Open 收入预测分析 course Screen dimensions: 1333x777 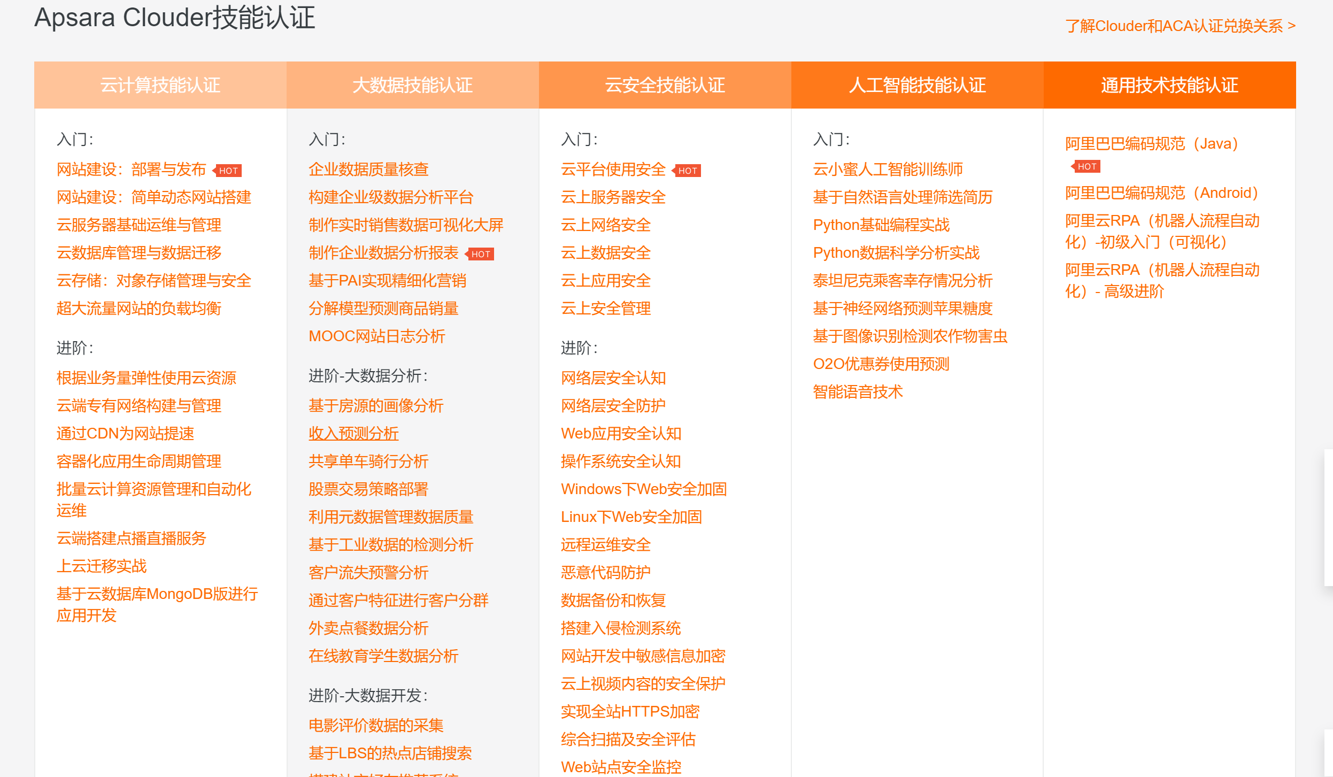pyautogui.click(x=353, y=434)
